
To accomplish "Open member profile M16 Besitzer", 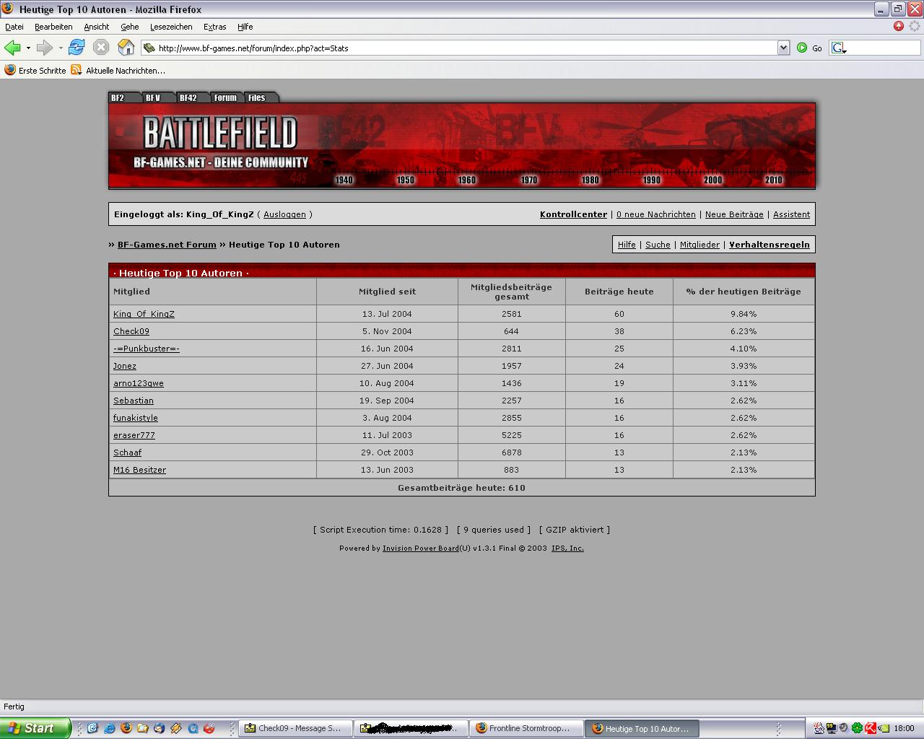I will [139, 470].
